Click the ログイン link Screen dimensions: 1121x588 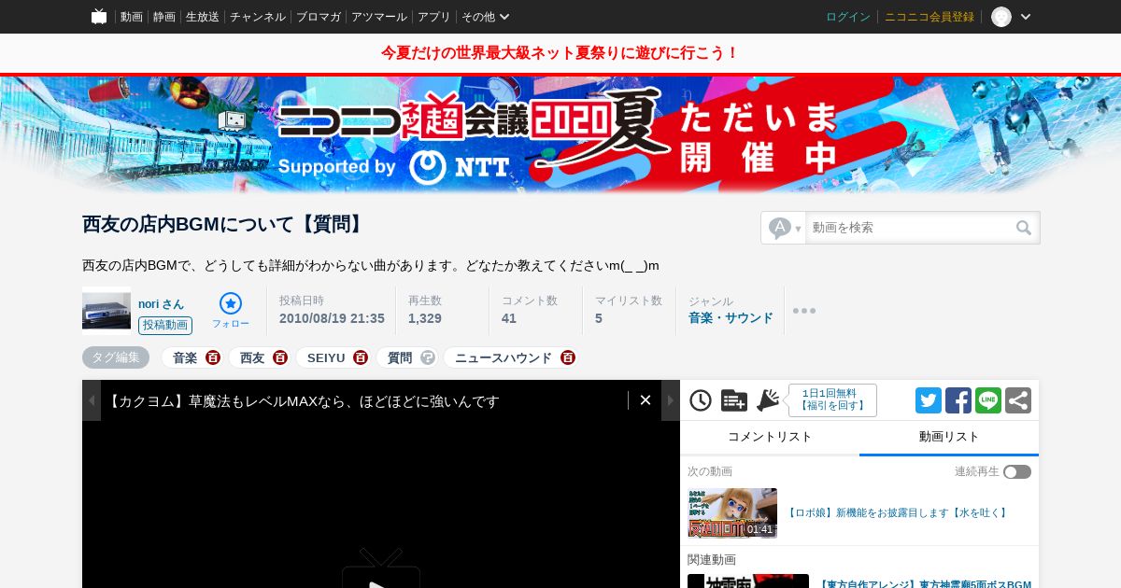848,17
